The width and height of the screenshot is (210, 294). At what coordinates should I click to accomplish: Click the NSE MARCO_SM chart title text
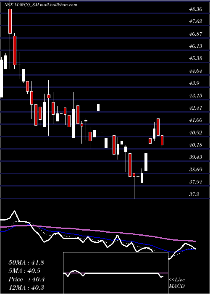pyautogui.click(x=41, y=5)
